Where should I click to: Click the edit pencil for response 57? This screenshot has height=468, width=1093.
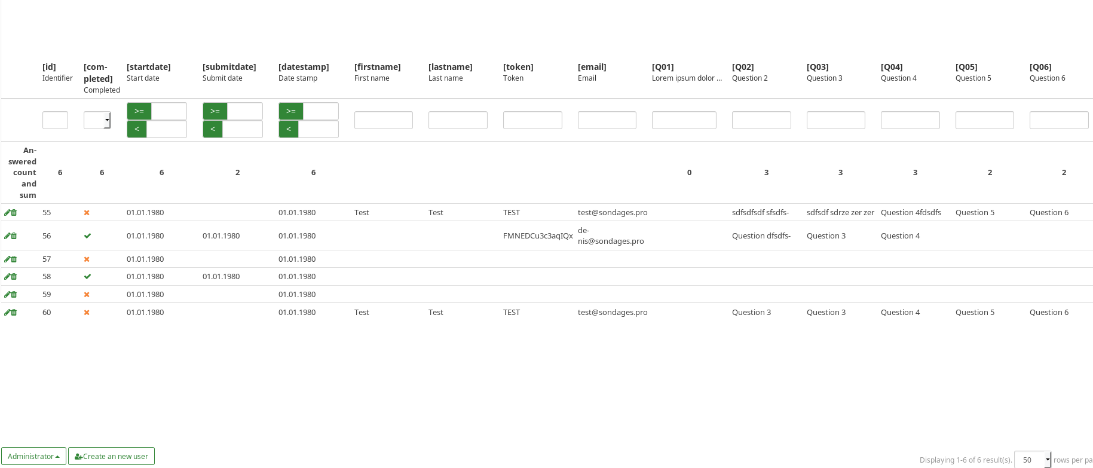pos(7,259)
